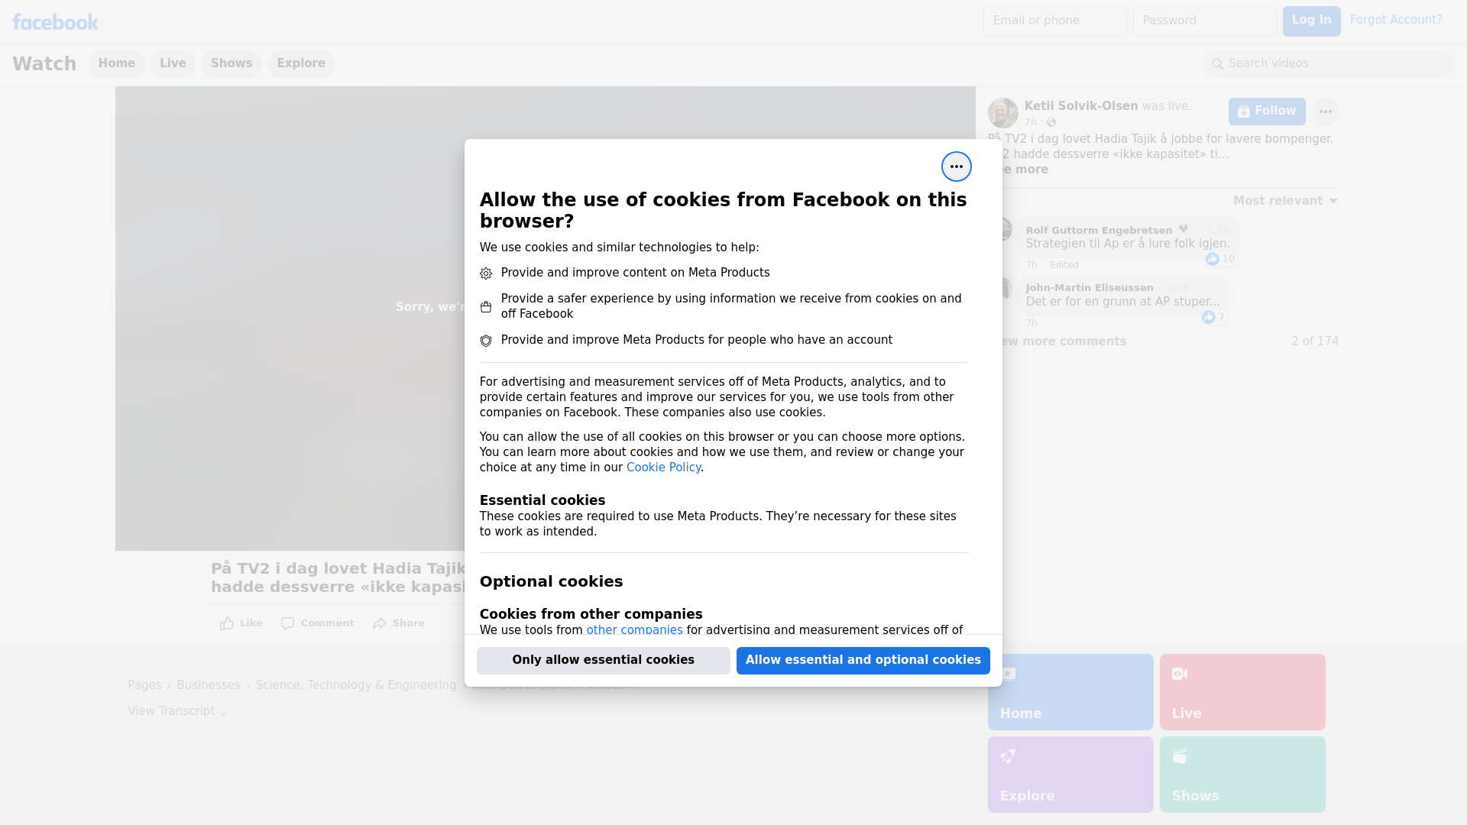Open post options ellipsis next to Follow
The width and height of the screenshot is (1467, 825).
click(1325, 112)
